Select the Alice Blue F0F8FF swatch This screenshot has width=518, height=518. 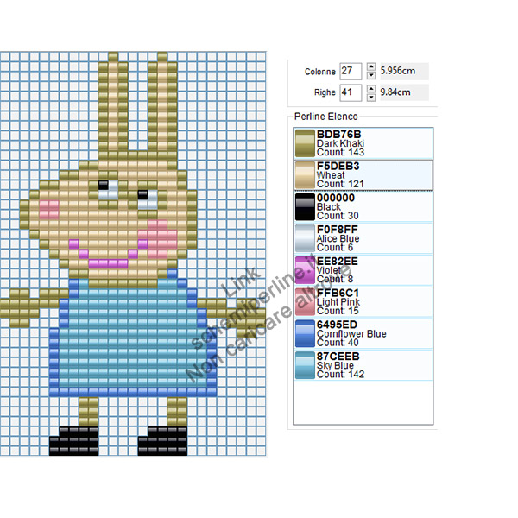[305, 238]
